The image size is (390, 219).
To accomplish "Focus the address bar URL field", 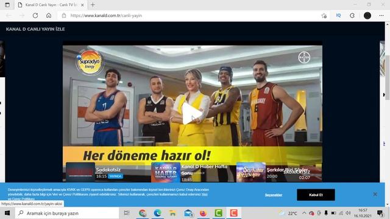I will tap(194, 15).
